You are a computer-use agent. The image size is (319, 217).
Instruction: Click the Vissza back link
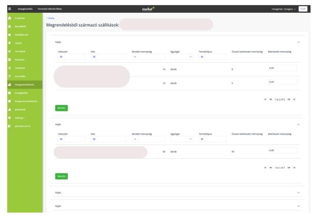coord(50,18)
